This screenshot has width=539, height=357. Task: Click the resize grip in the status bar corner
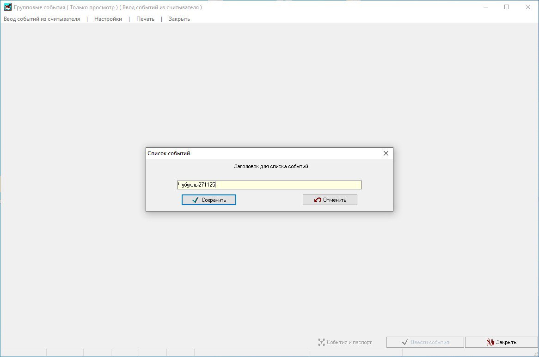pyautogui.click(x=536, y=354)
